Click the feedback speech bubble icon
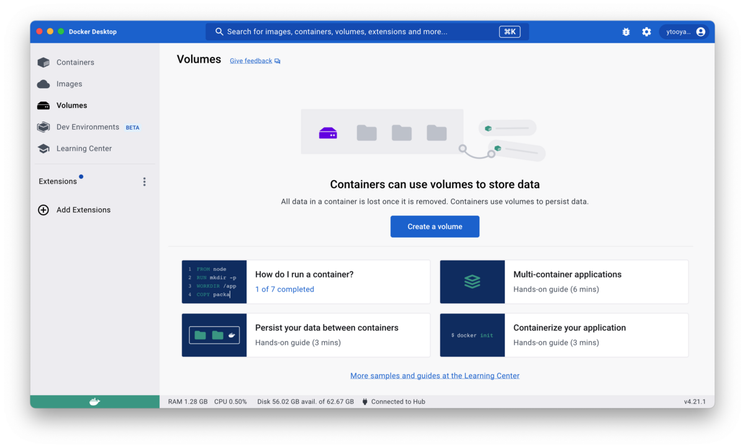The width and height of the screenshot is (745, 448). tap(278, 61)
